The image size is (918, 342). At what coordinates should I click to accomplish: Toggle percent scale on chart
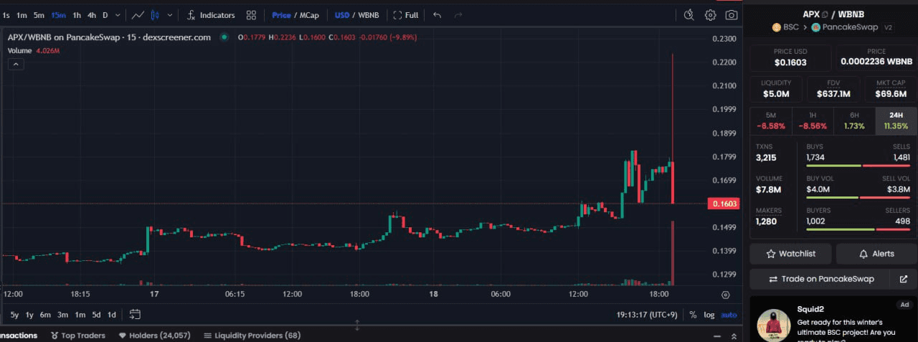(x=693, y=315)
